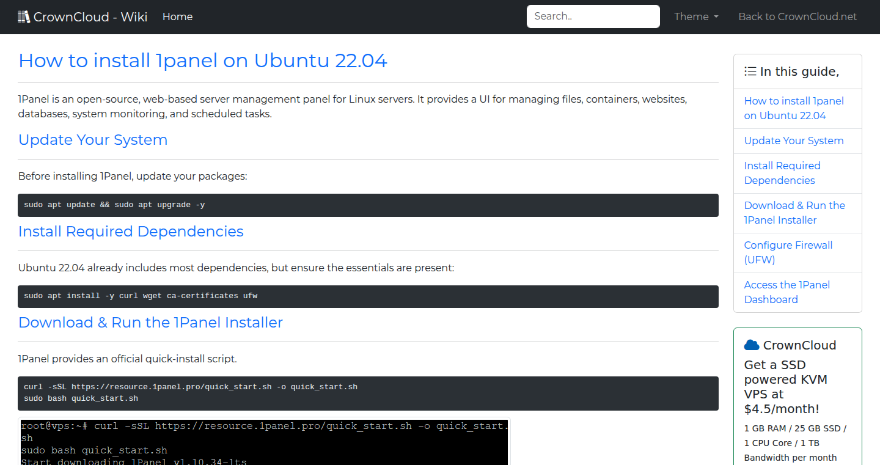Screen dimensions: 880x465
Task: Jump to Download & Run installer in sidebar guide
Action: coord(794,213)
